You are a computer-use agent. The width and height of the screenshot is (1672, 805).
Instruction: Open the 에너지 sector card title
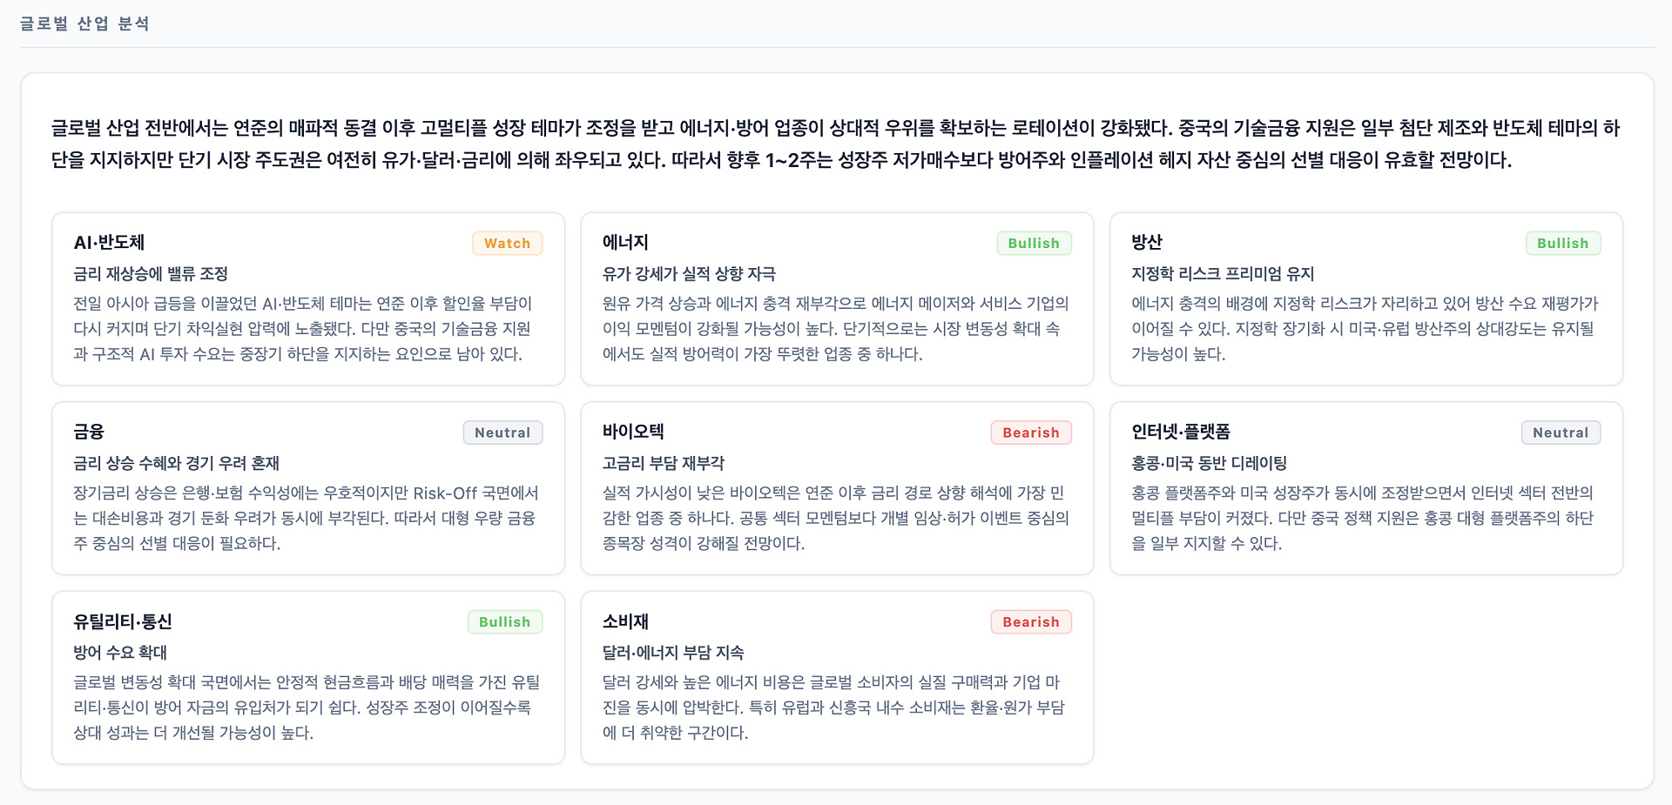[625, 243]
